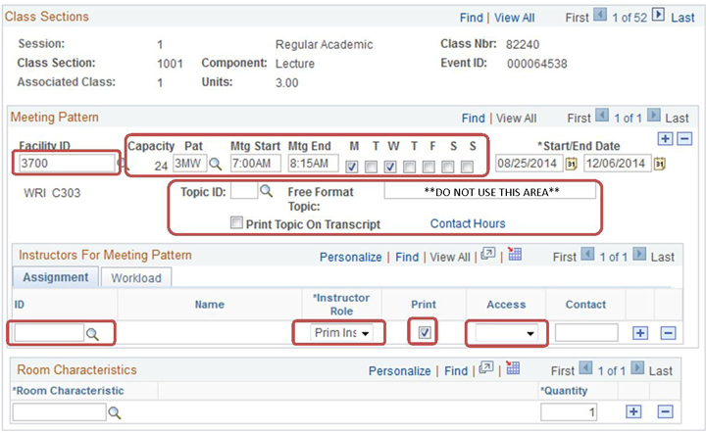
Task: Add a new meeting pattern row
Action: [666, 138]
